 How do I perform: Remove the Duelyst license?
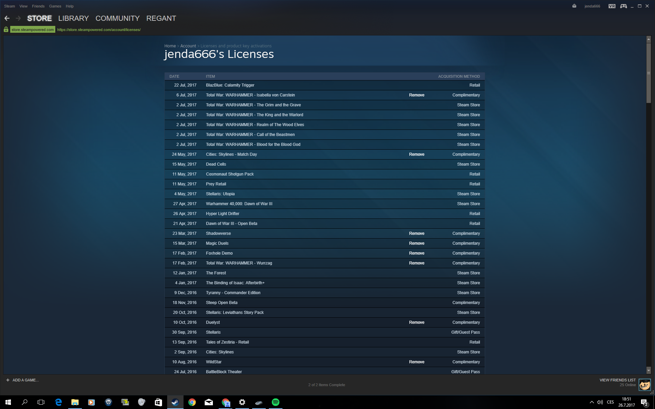click(417, 322)
